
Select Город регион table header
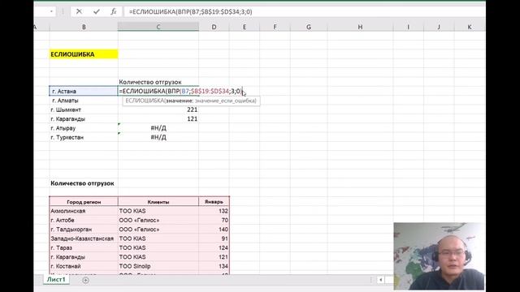pos(84,202)
